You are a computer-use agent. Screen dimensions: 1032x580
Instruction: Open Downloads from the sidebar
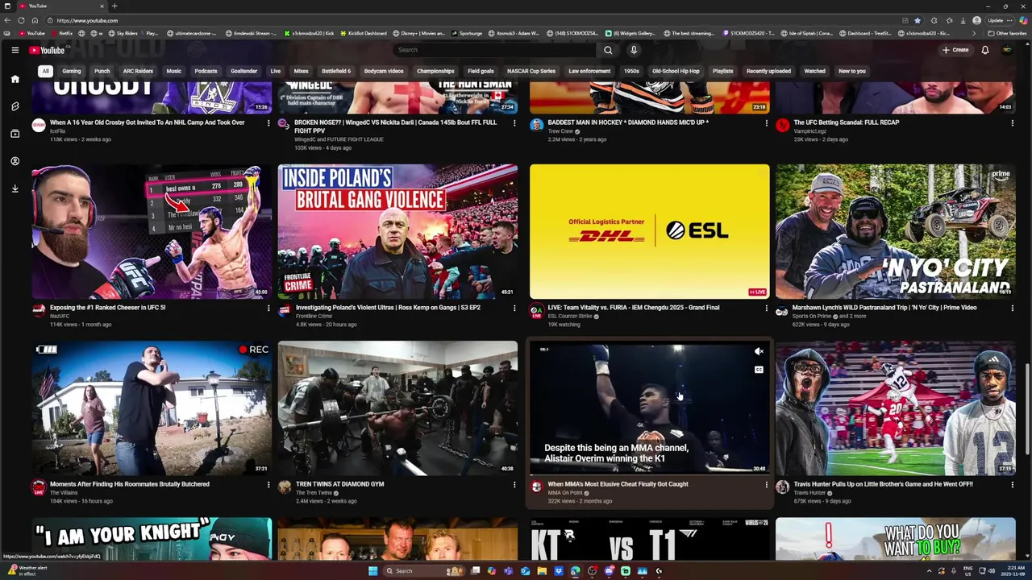(x=15, y=188)
